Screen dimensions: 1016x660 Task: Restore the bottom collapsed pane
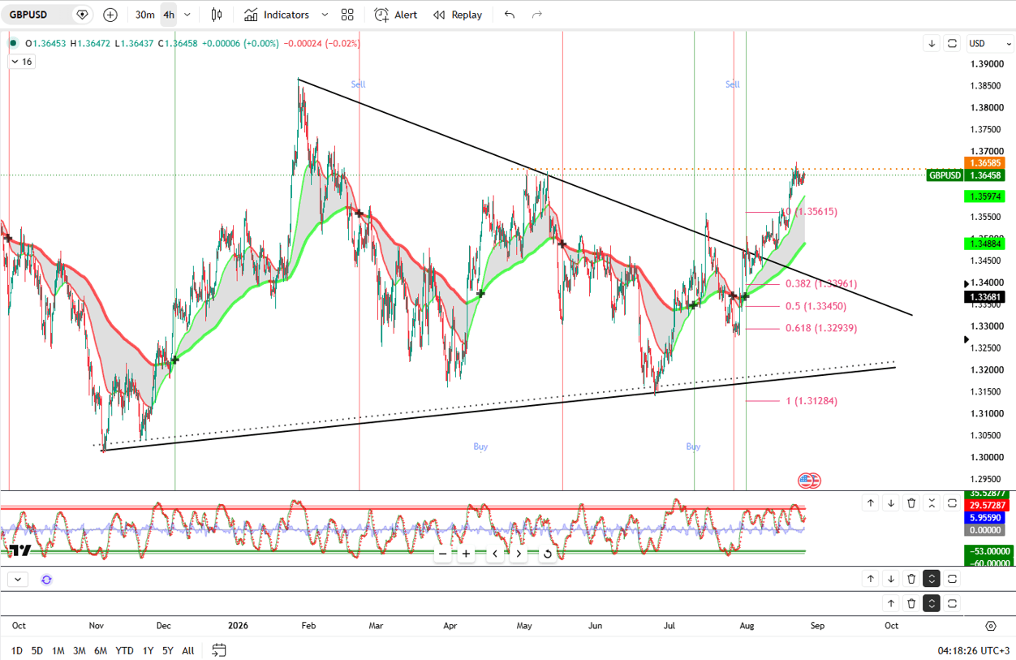click(x=932, y=603)
